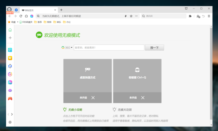This screenshot has height=131, width=218.
Task: Click the 搜一下 search button
Action: click(155, 48)
